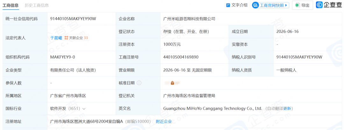Click the 文字介绍 label

pyautogui.click(x=240, y=5)
